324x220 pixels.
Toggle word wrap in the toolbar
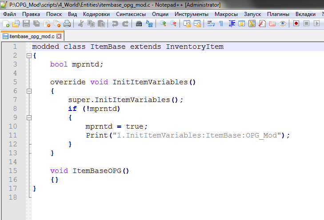point(211,24)
